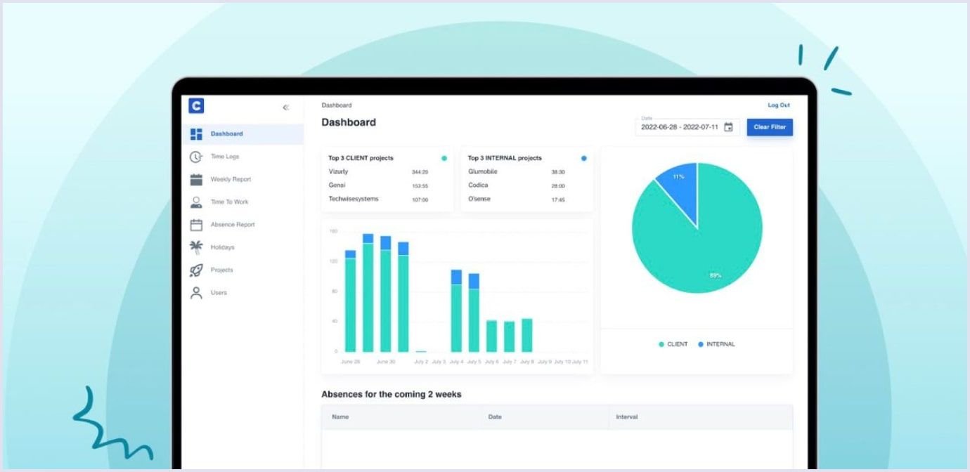
Task: Click the June 28 bar in chart
Action: tap(350, 301)
